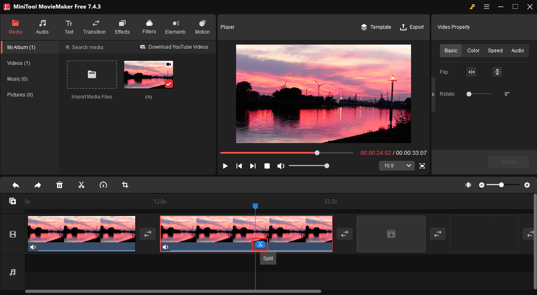Zoom in the timeline
Image resolution: width=537 pixels, height=295 pixels.
pos(527,185)
